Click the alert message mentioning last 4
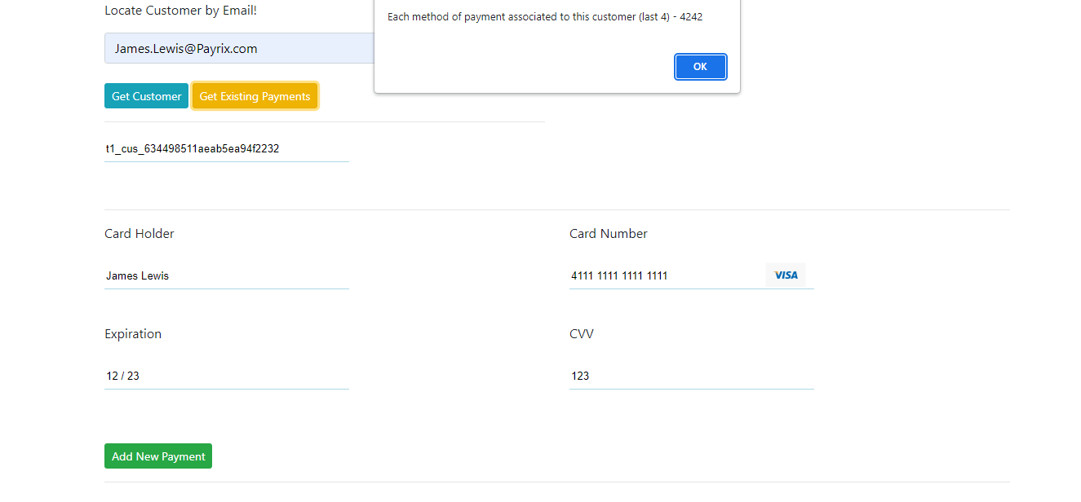 coord(545,16)
